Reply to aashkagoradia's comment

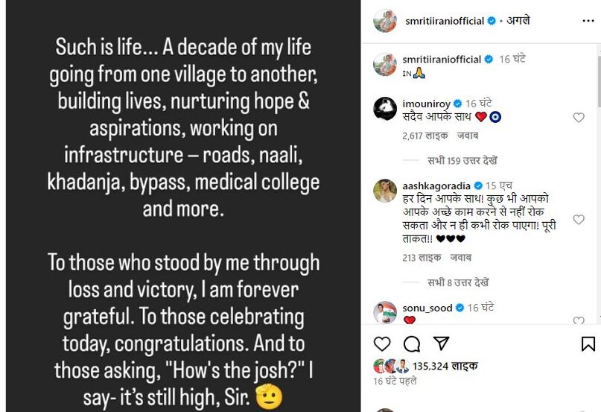[x=462, y=259]
